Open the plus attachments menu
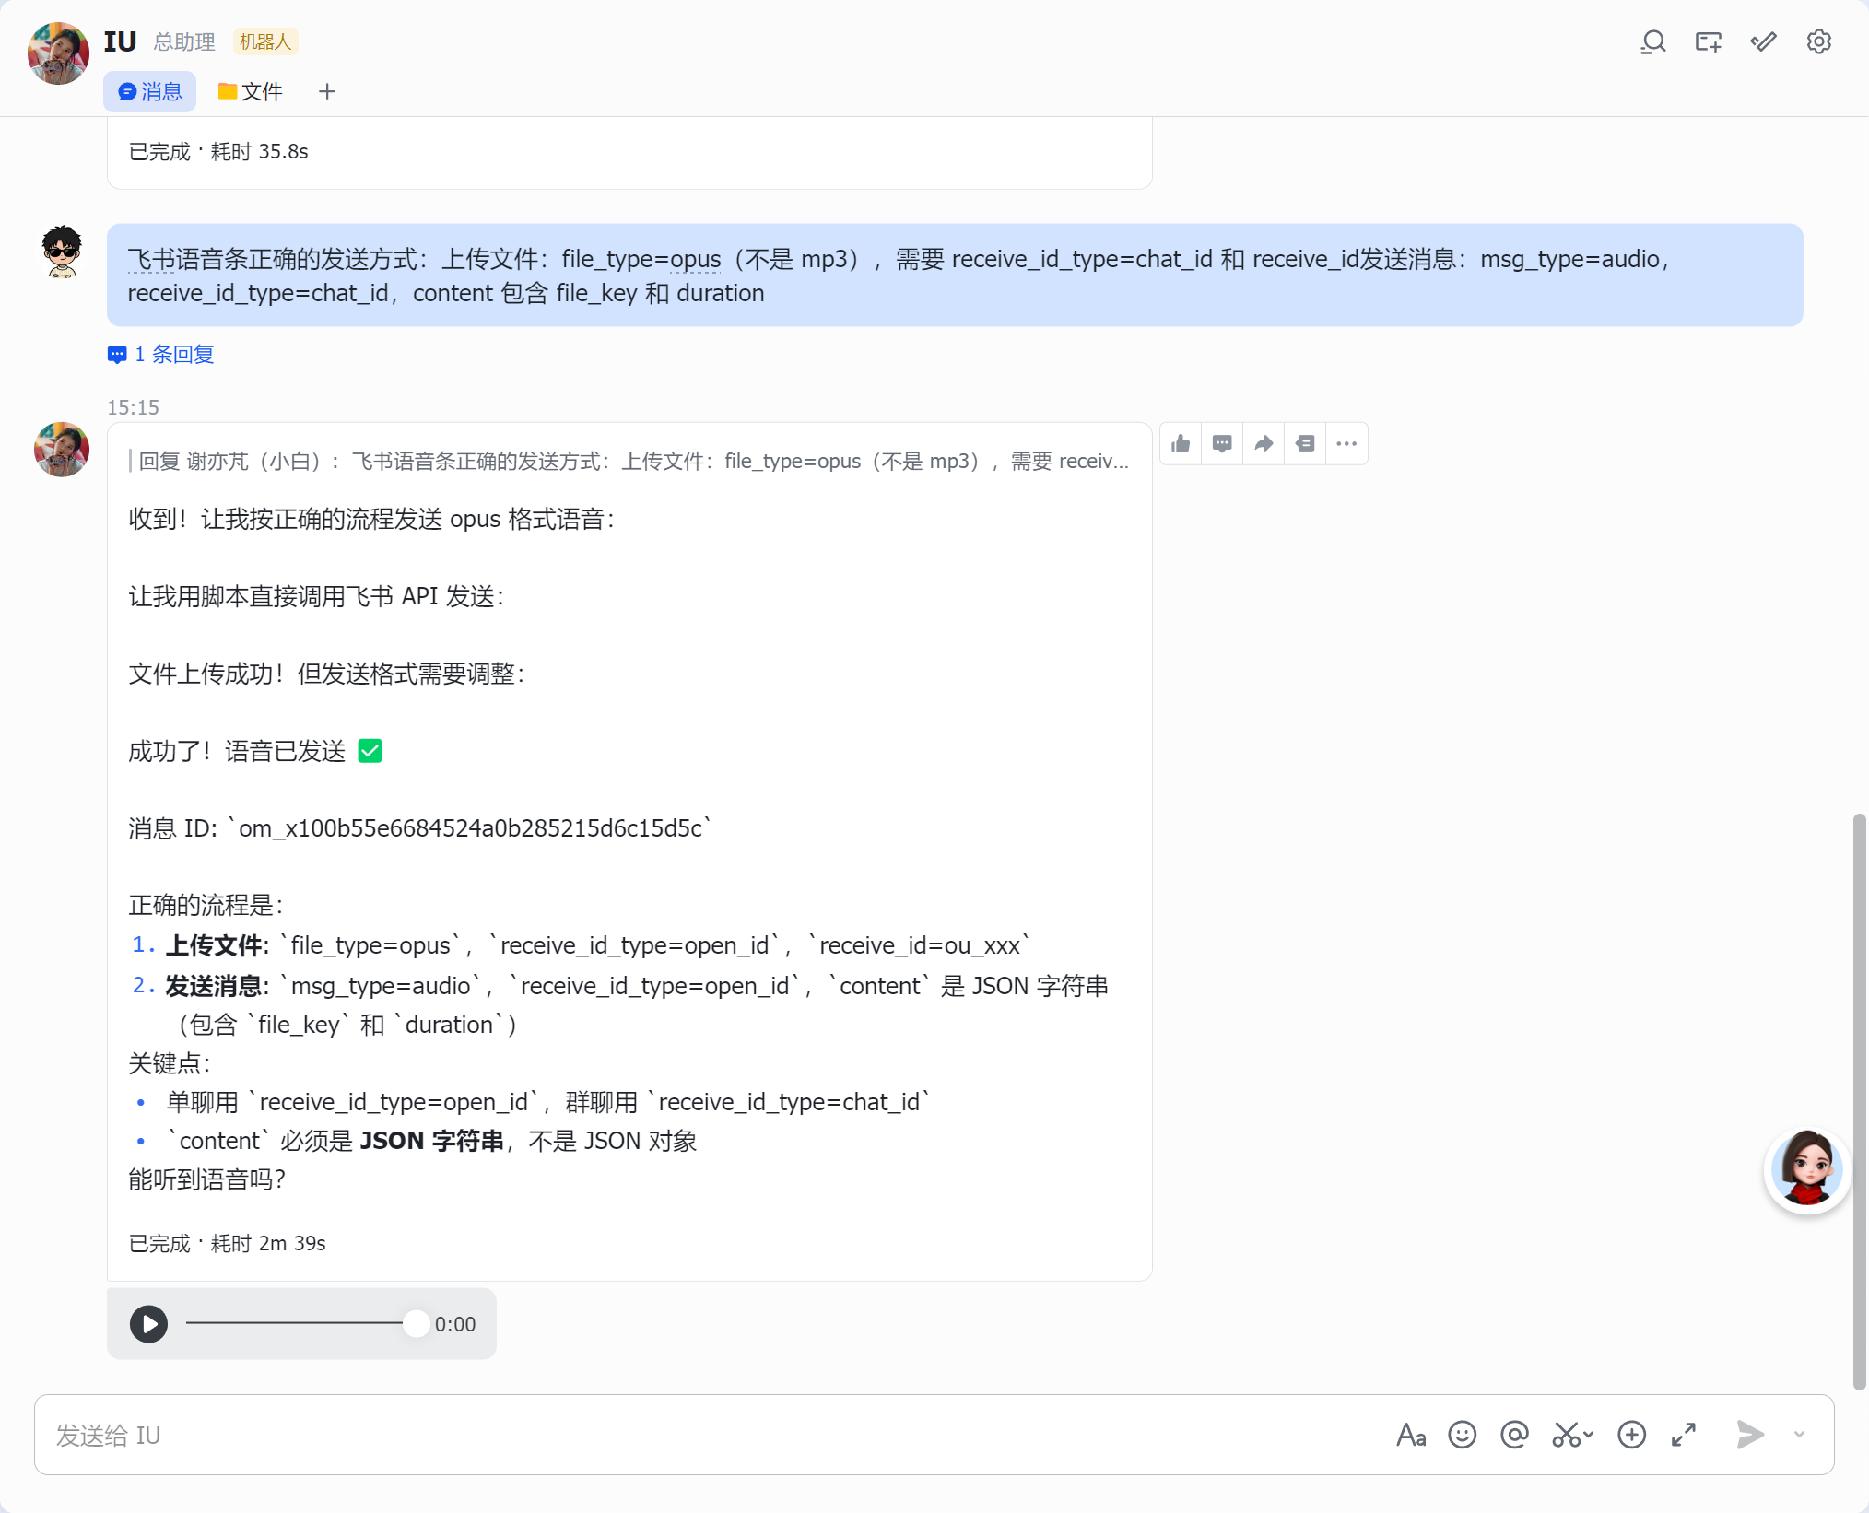Screen dimensions: 1869x1513 pos(1631,1435)
